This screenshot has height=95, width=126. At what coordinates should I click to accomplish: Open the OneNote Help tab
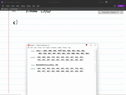[38, 6]
